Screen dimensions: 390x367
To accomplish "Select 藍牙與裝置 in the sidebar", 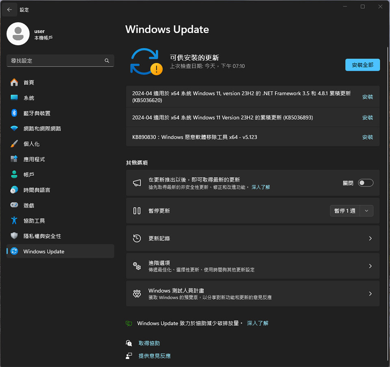I will 61,113.
